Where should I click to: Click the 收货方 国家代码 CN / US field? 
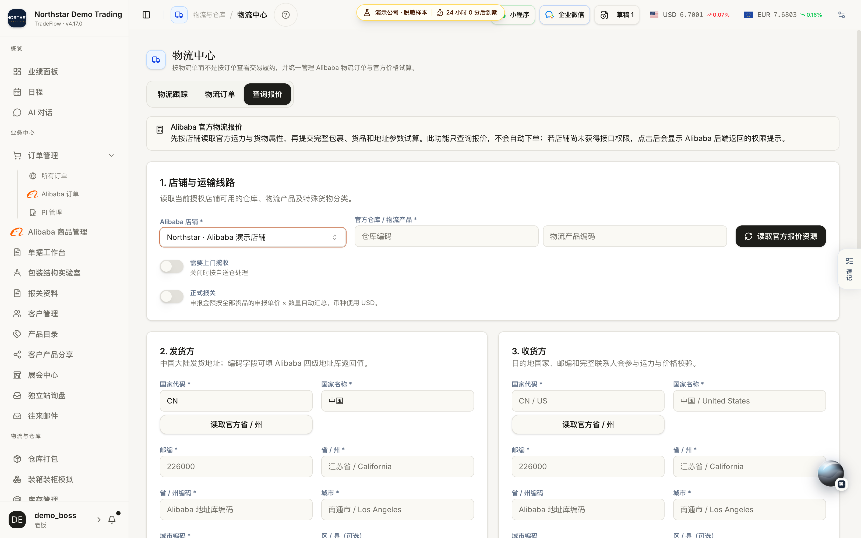(588, 401)
